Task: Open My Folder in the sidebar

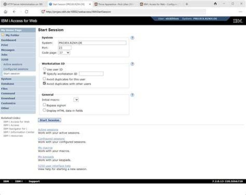Action: click(x=12, y=35)
